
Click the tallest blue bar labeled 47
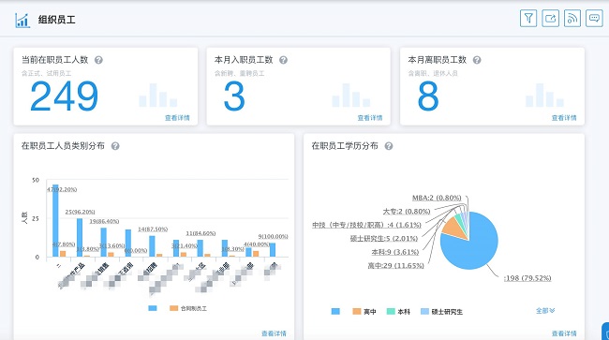(x=55, y=220)
